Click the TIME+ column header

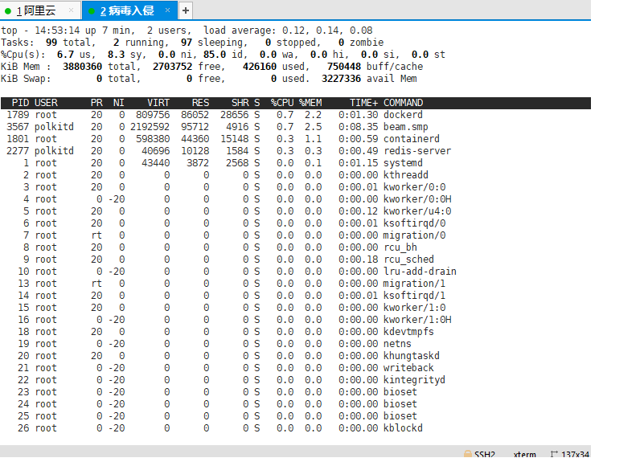coord(363,103)
